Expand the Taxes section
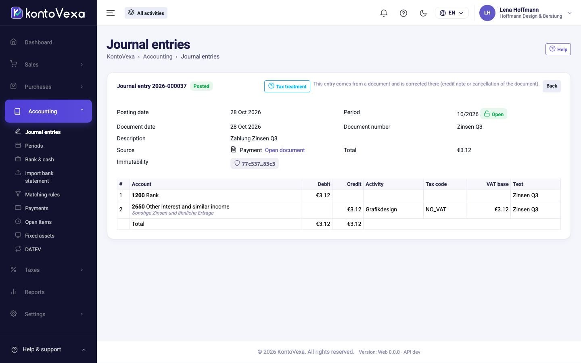This screenshot has height=363, width=581. tap(48, 270)
